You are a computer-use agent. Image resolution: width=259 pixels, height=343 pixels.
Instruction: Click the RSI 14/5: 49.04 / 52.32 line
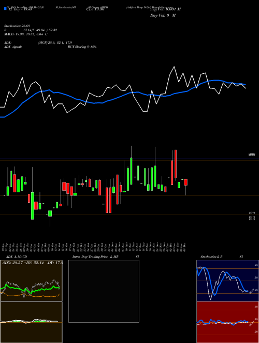coord(31,30)
